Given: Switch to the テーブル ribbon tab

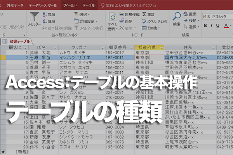Looking at the screenshot, I should (89, 5).
